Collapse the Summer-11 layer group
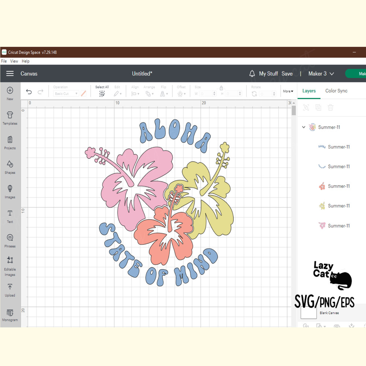Image resolution: width=366 pixels, height=366 pixels. [304, 127]
